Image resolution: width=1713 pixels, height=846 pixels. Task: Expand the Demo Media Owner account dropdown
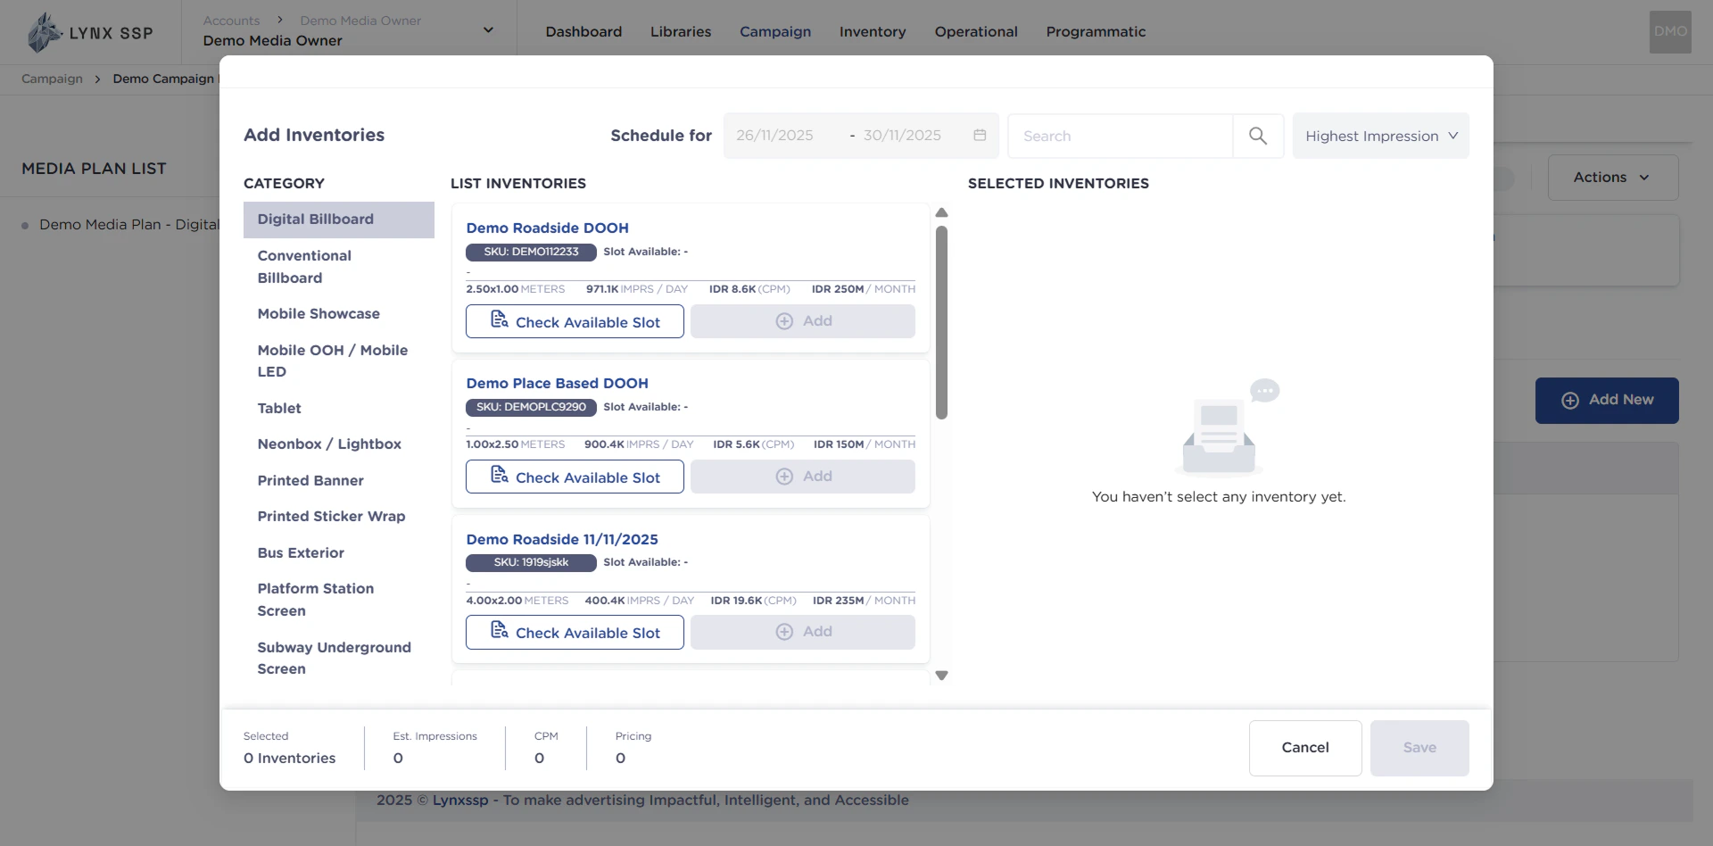tap(488, 30)
